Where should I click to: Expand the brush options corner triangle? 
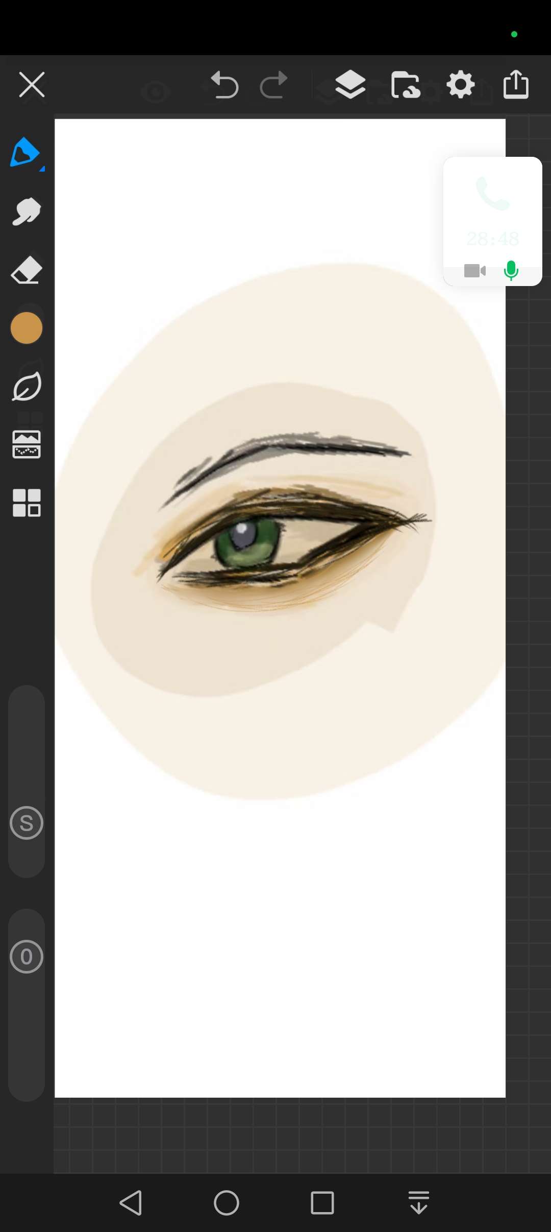(42, 169)
